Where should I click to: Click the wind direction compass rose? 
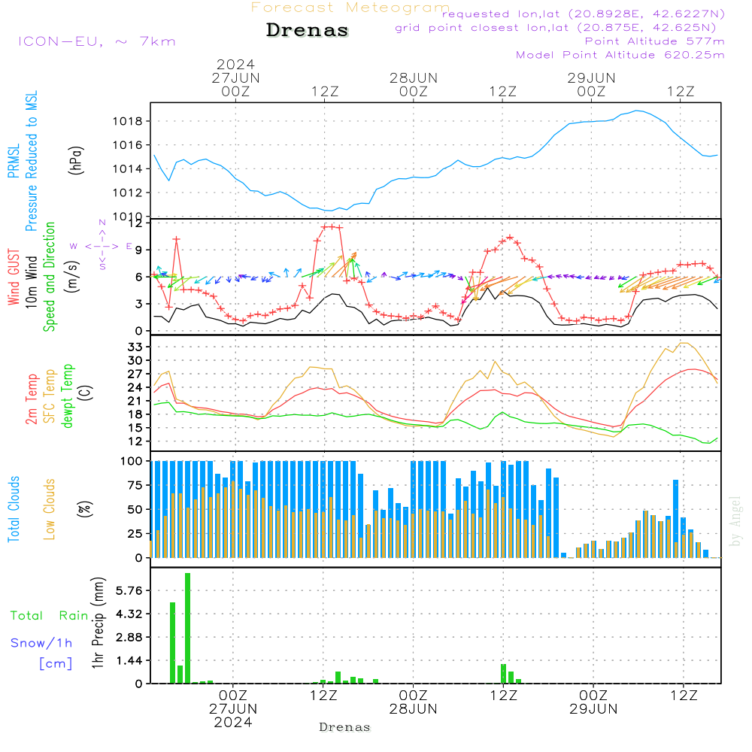click(102, 246)
